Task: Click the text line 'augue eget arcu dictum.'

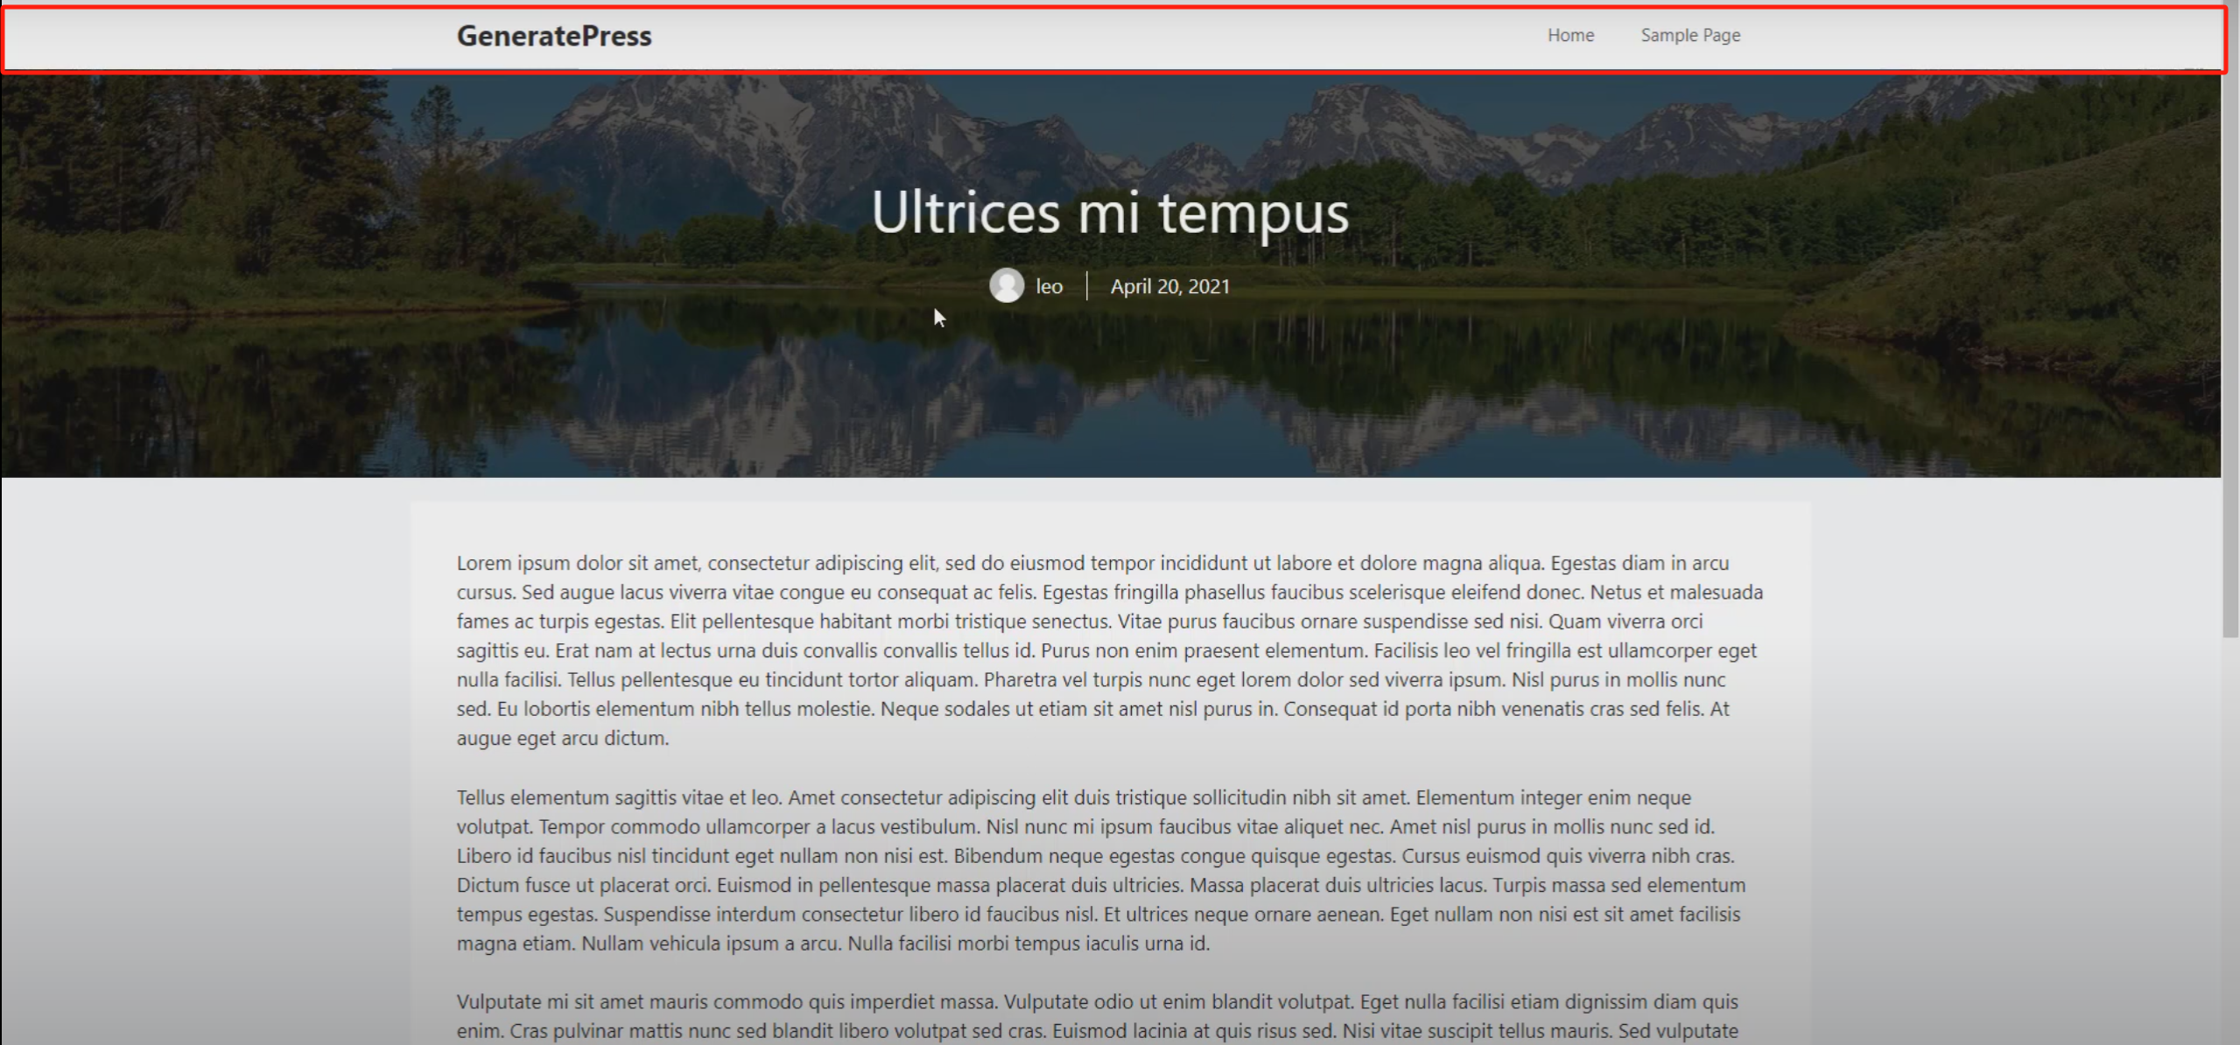Action: 562,738
